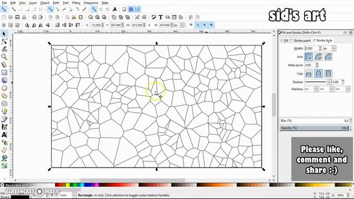354x199 pixels.
Task: Flip selection horizontally icon
Action: pyautogui.click(x=40, y=25)
